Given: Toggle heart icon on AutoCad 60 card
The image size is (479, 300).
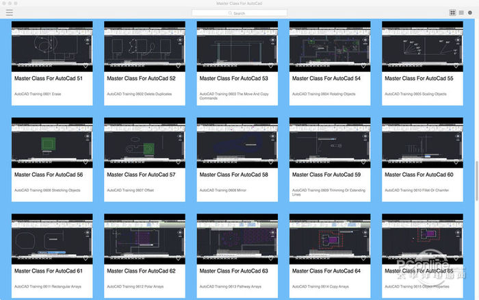Looking at the screenshot, I should click(x=456, y=162).
